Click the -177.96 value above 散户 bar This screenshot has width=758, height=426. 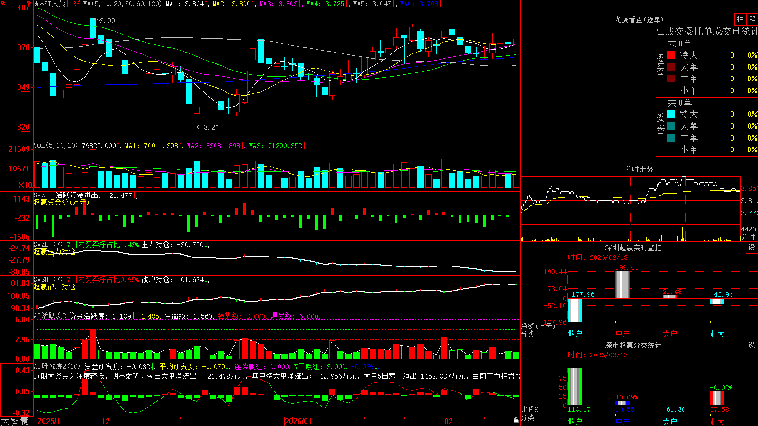581,294
